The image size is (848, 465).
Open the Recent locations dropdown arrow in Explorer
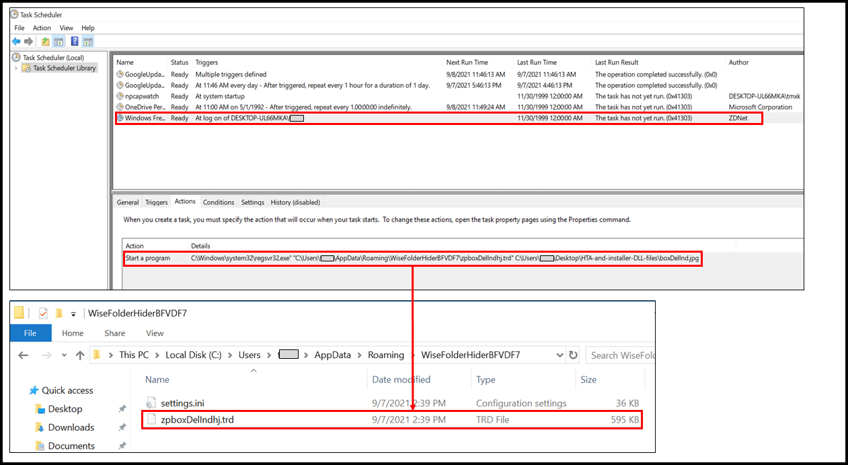[x=64, y=355]
